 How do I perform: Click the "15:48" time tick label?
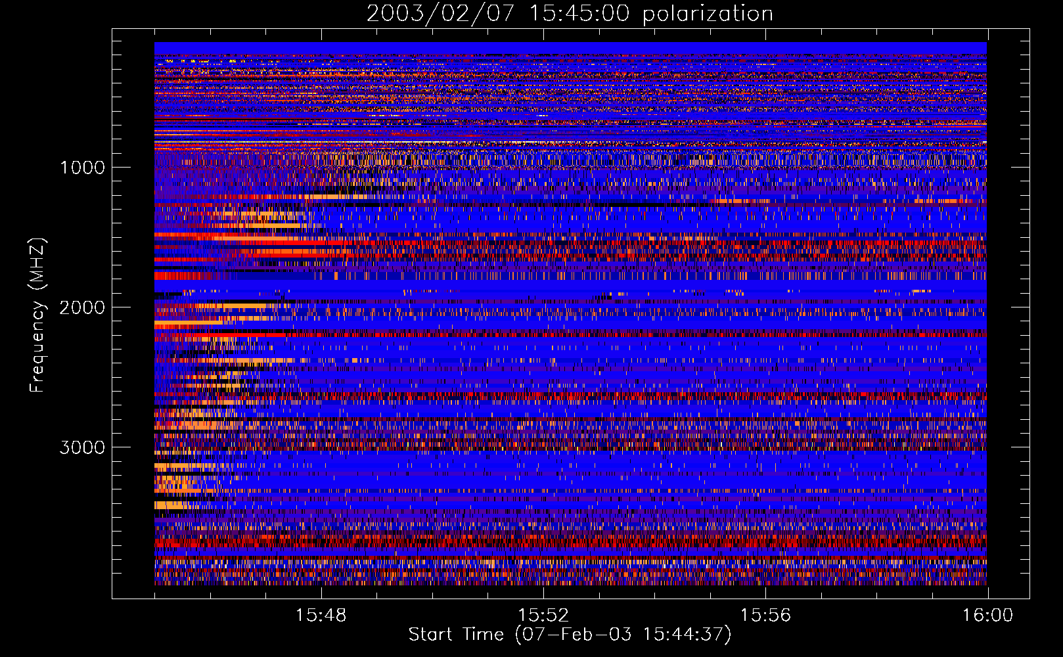coord(321,616)
